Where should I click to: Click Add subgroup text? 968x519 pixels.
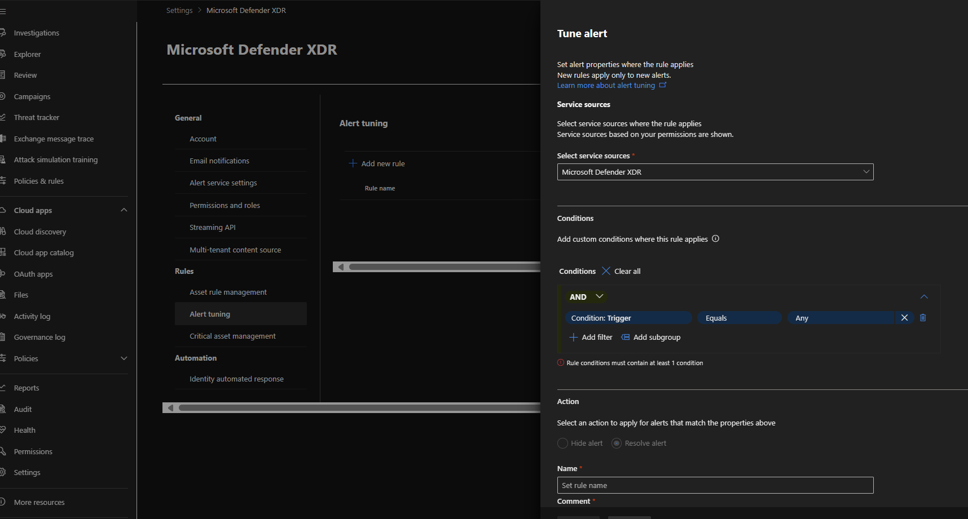(657, 337)
